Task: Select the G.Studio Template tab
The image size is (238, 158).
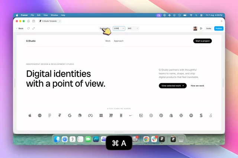Action: pyautogui.click(x=50, y=21)
